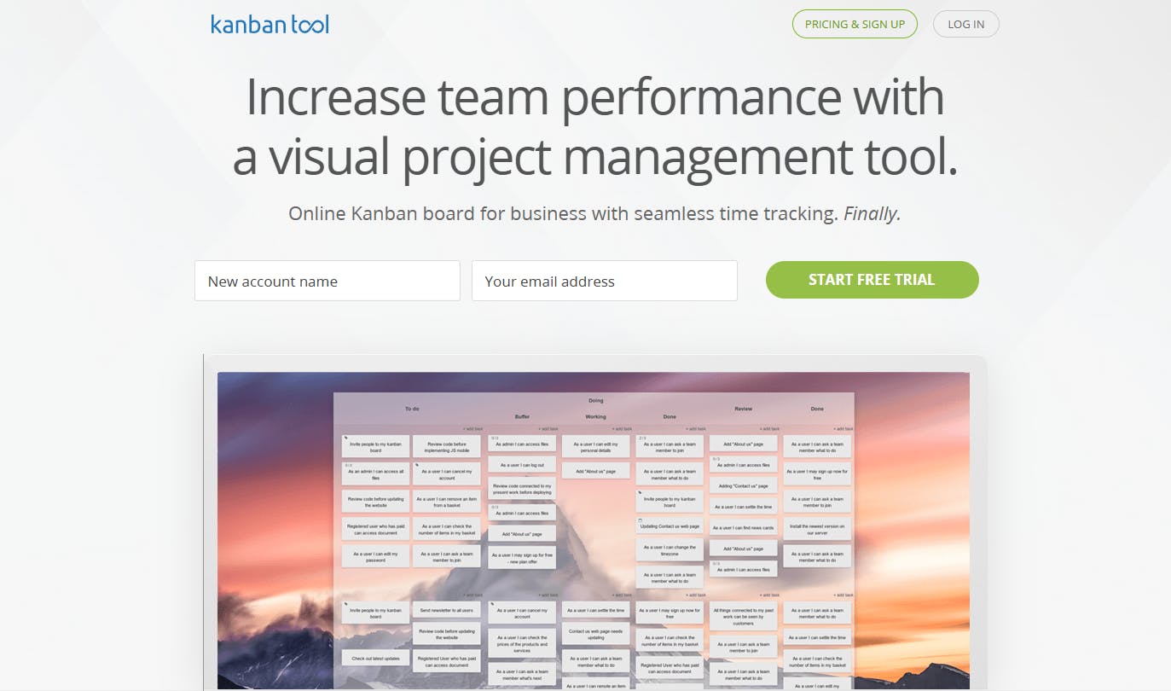Click the 'Your email address' input field
The width and height of the screenshot is (1171, 691).
[x=605, y=280]
